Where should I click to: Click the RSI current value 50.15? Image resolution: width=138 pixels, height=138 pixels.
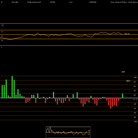tap(127, 34)
